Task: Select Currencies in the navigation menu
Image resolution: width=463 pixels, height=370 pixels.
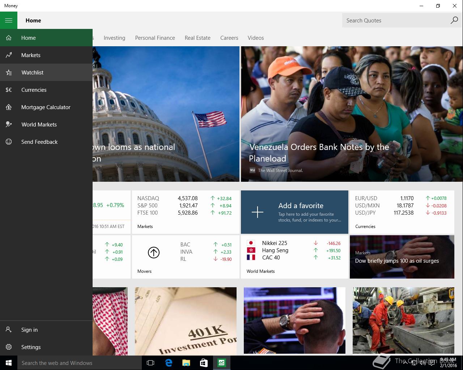Action: [46, 90]
